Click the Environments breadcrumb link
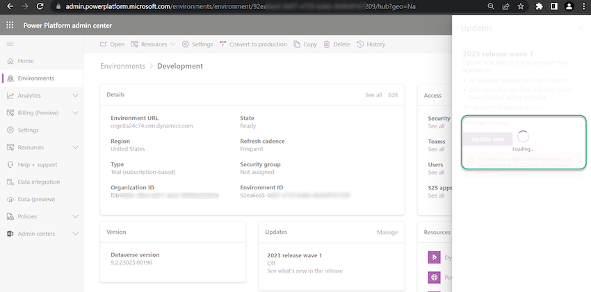The image size is (591, 292). click(x=122, y=66)
